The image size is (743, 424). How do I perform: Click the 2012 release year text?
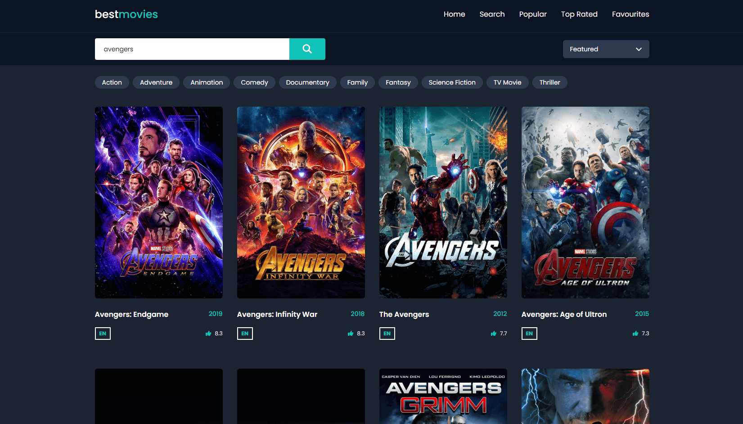(x=500, y=314)
